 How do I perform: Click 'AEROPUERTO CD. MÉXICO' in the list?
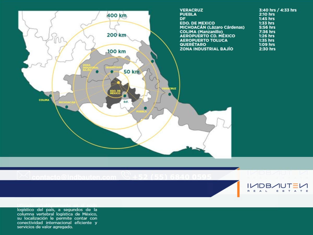click(x=207, y=36)
